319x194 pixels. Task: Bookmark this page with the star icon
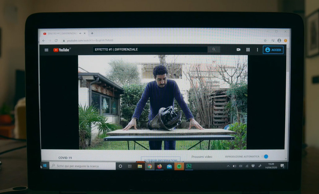265,40
